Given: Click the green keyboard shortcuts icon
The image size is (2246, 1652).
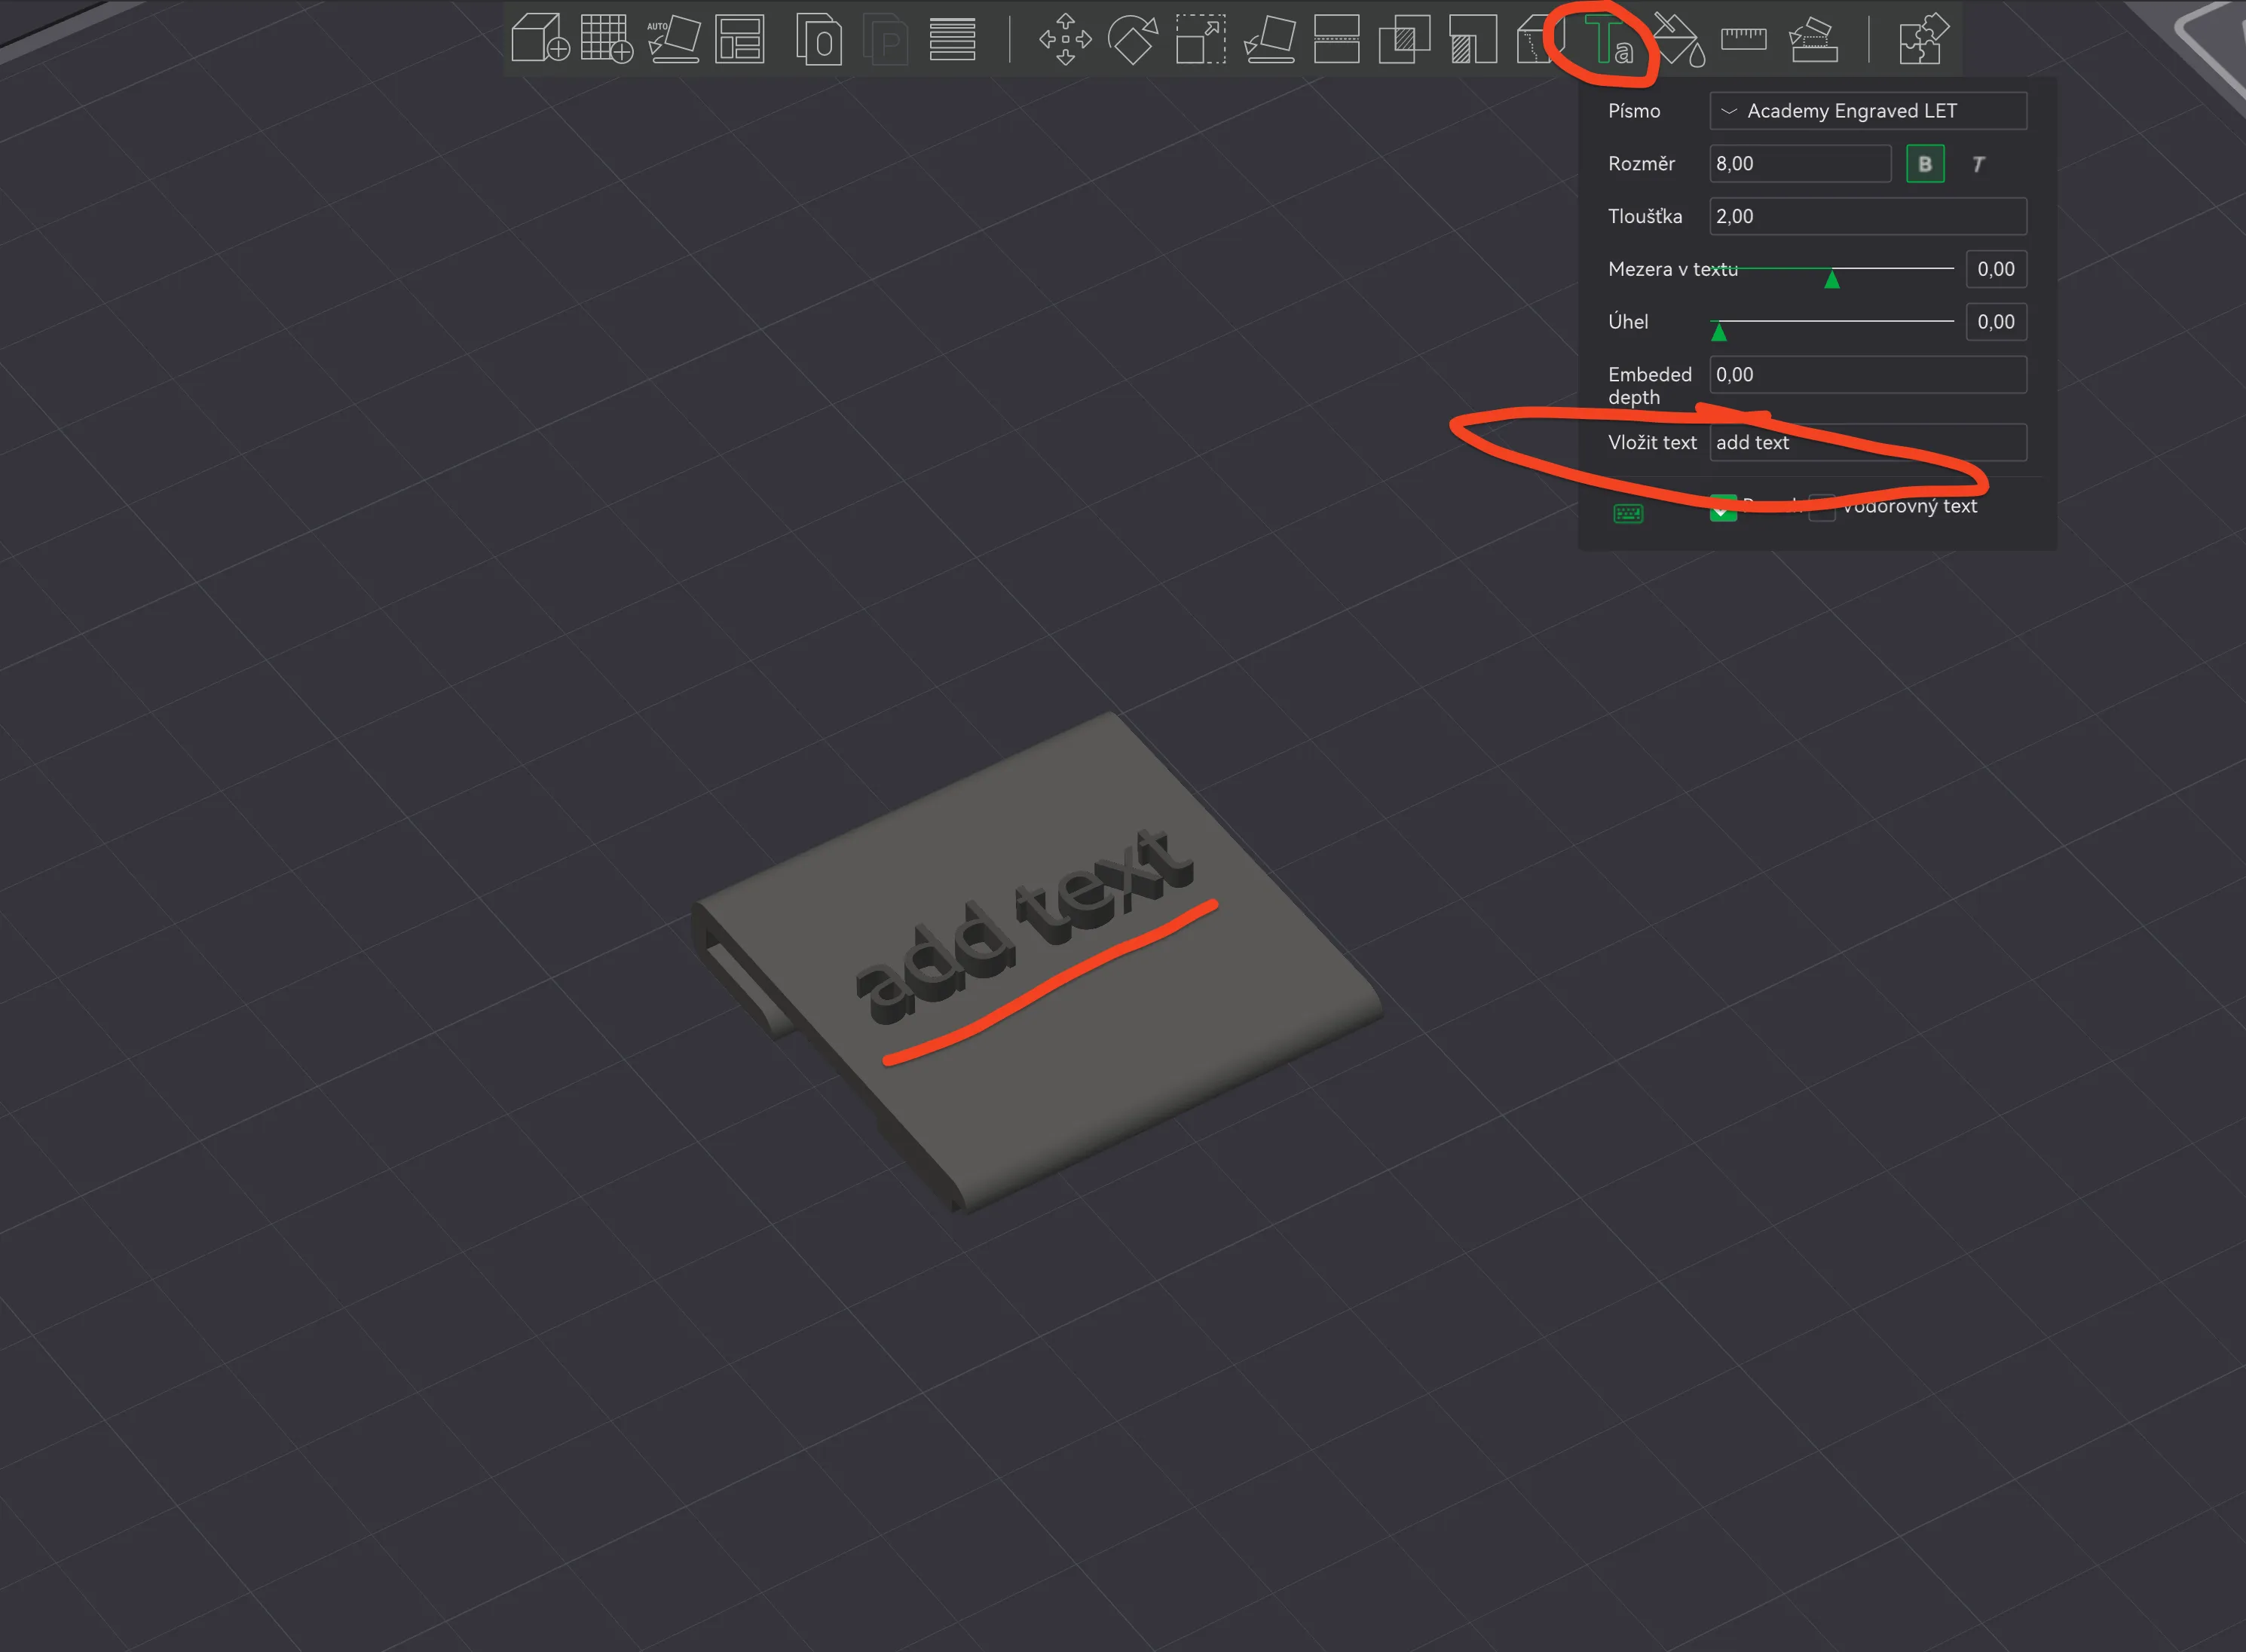Looking at the screenshot, I should [1628, 514].
